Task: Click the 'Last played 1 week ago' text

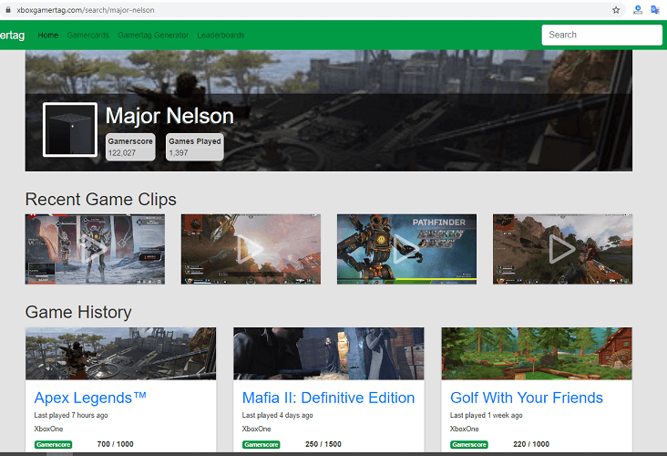Action: point(487,415)
